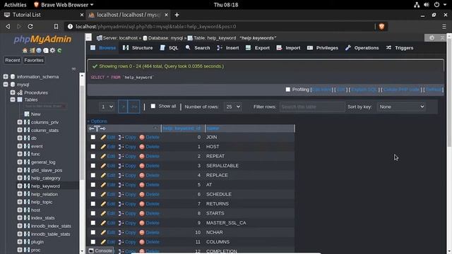Viewport: 452px width, 254px height.
Task: Click the Copy icon for the COLUMNS row
Action: (121, 242)
